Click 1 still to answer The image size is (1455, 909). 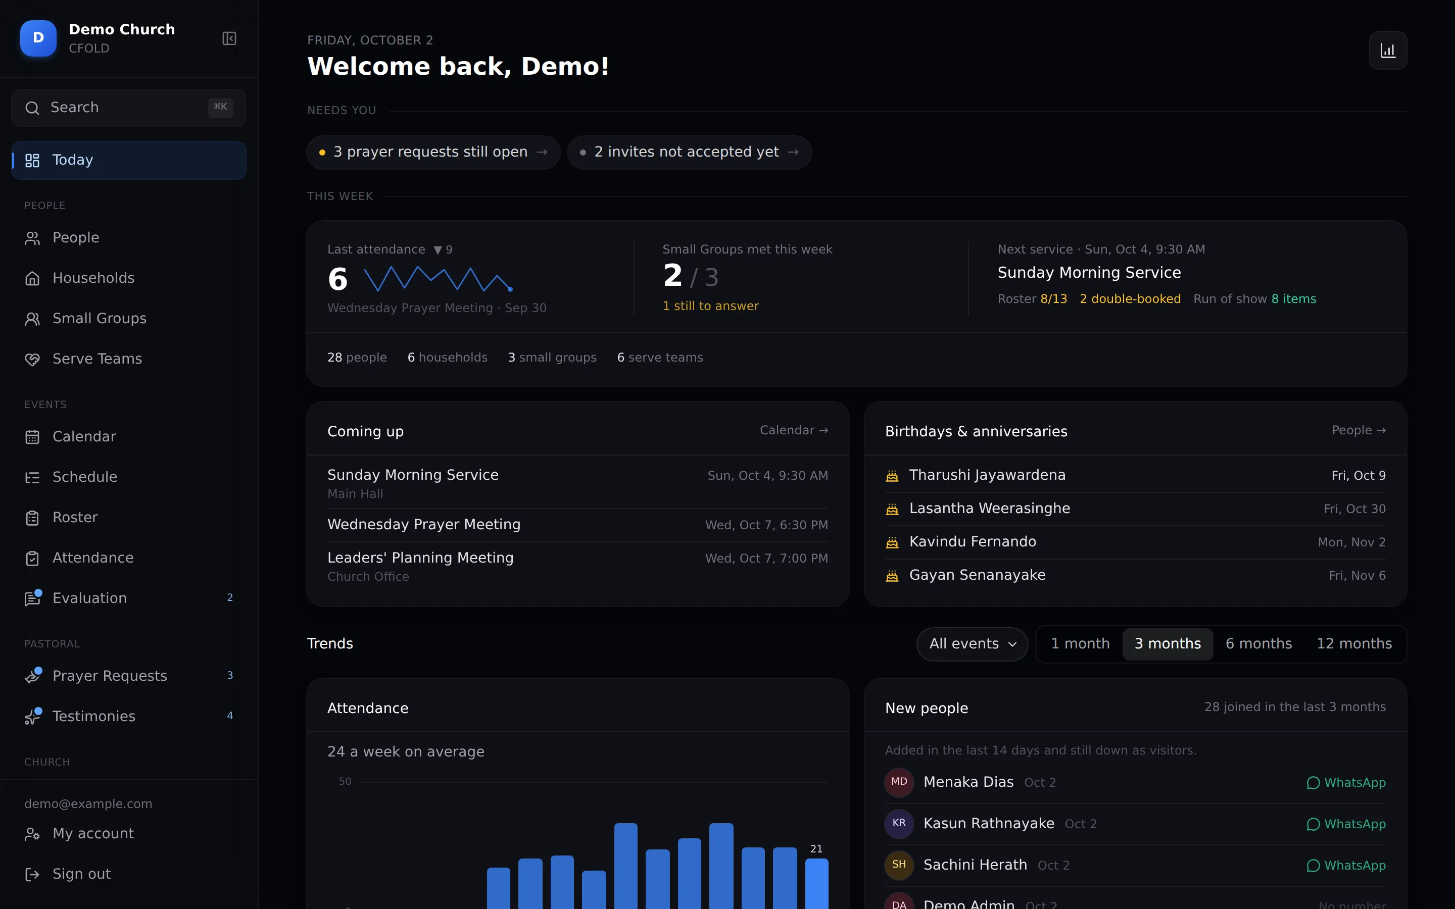tap(710, 306)
